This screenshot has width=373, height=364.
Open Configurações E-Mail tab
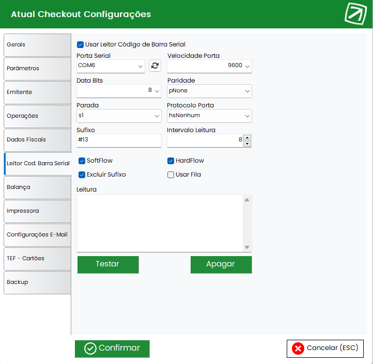point(37,235)
